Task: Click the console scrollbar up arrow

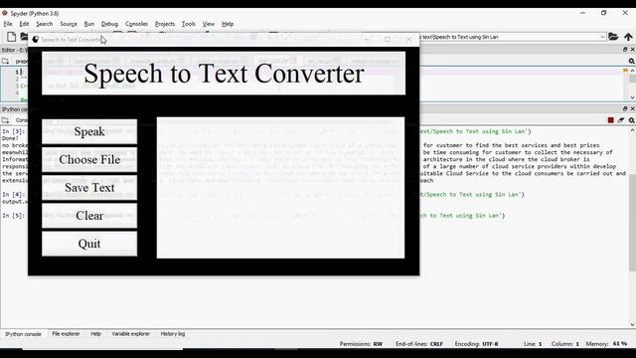Action: point(632,130)
